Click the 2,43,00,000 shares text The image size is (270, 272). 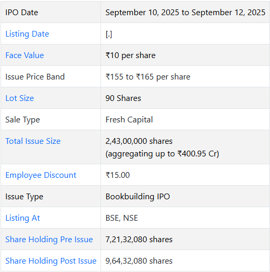(139, 141)
